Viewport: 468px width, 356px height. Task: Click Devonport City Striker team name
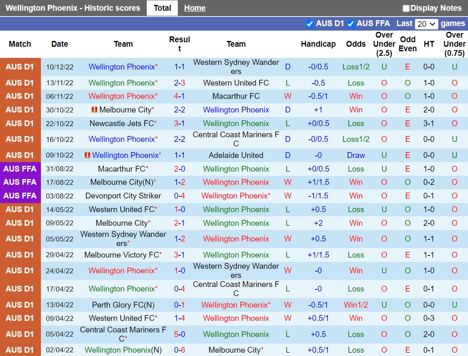(123, 196)
